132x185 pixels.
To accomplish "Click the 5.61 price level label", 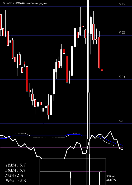I will point(122,77).
